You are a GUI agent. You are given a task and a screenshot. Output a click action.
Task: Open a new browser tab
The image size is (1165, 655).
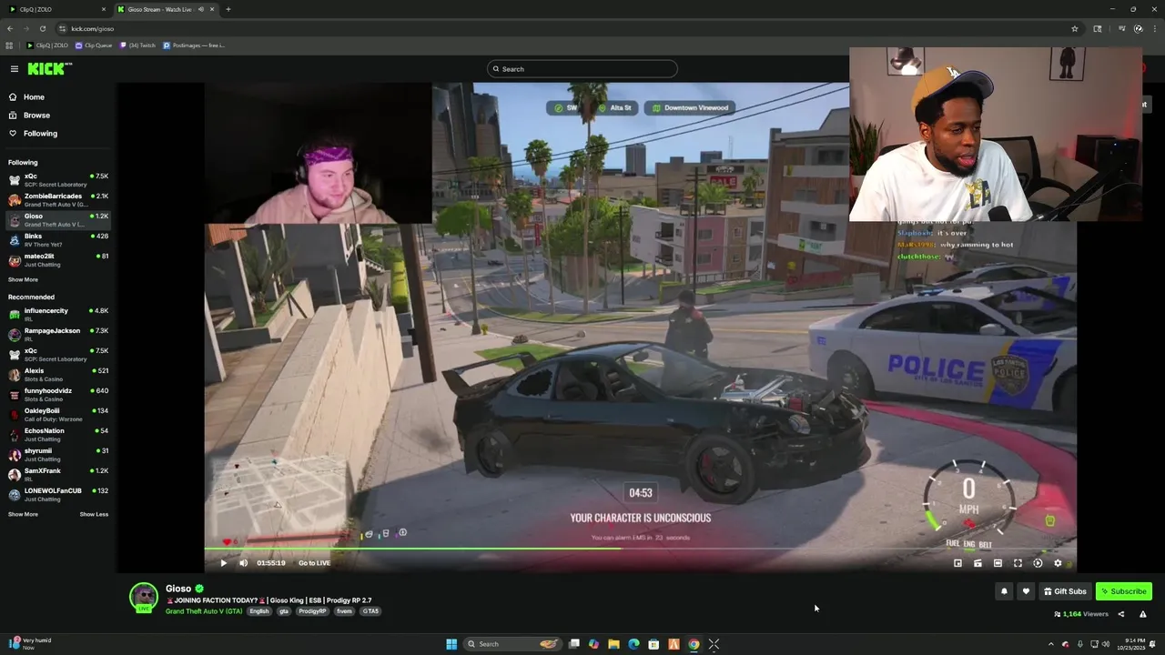coord(228,9)
